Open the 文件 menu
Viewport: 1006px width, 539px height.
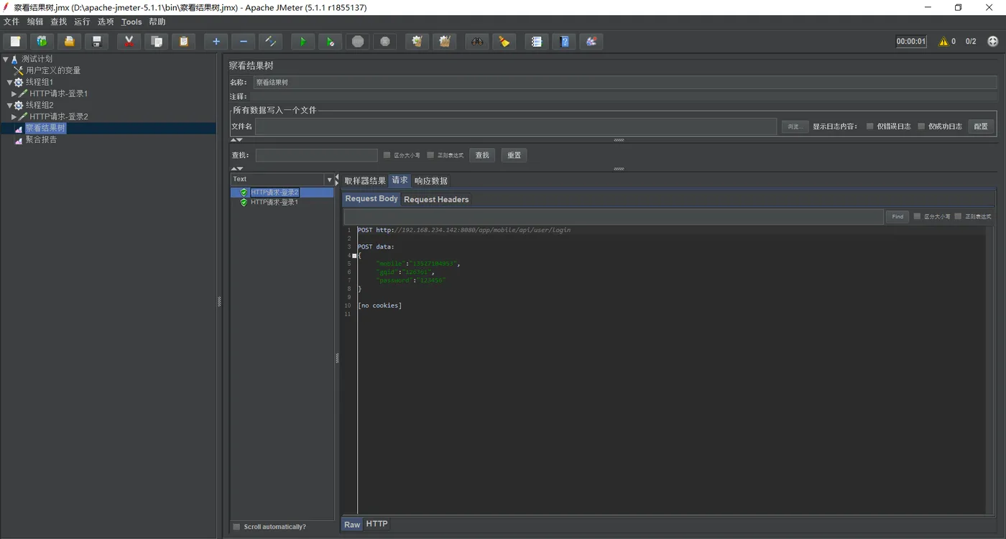pos(11,22)
